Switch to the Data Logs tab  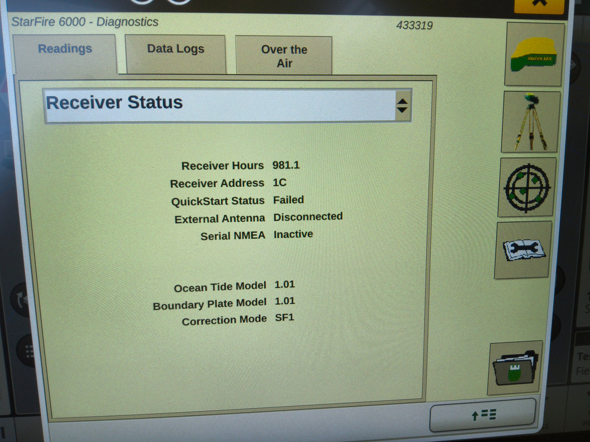click(175, 49)
